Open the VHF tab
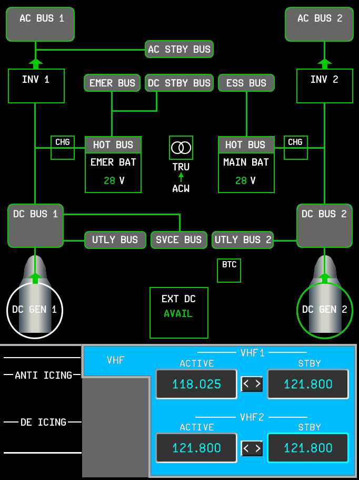This screenshot has height=480, width=359. coord(116,361)
